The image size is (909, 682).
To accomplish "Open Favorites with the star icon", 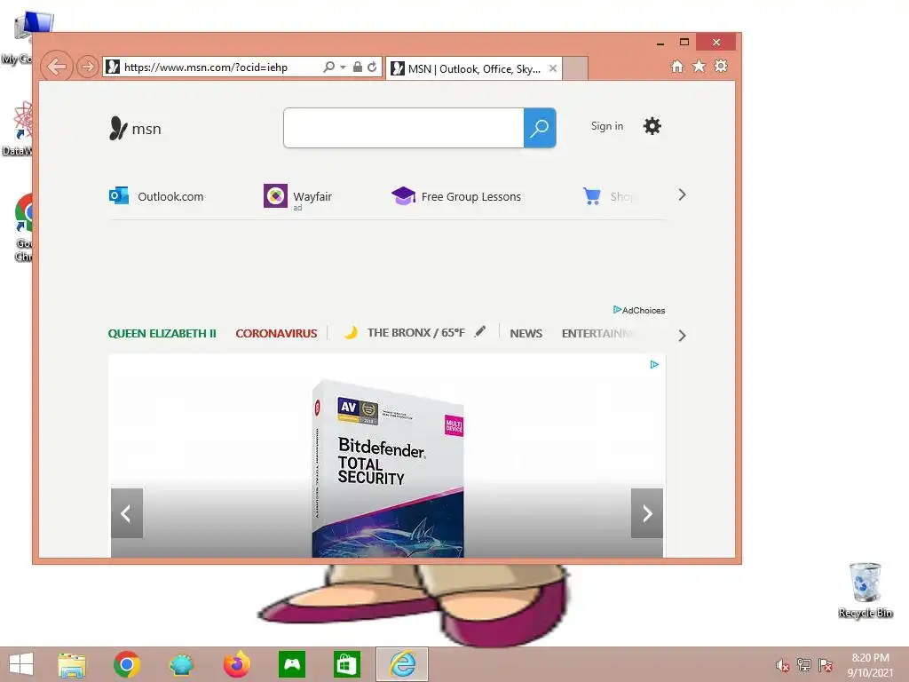I will [700, 66].
